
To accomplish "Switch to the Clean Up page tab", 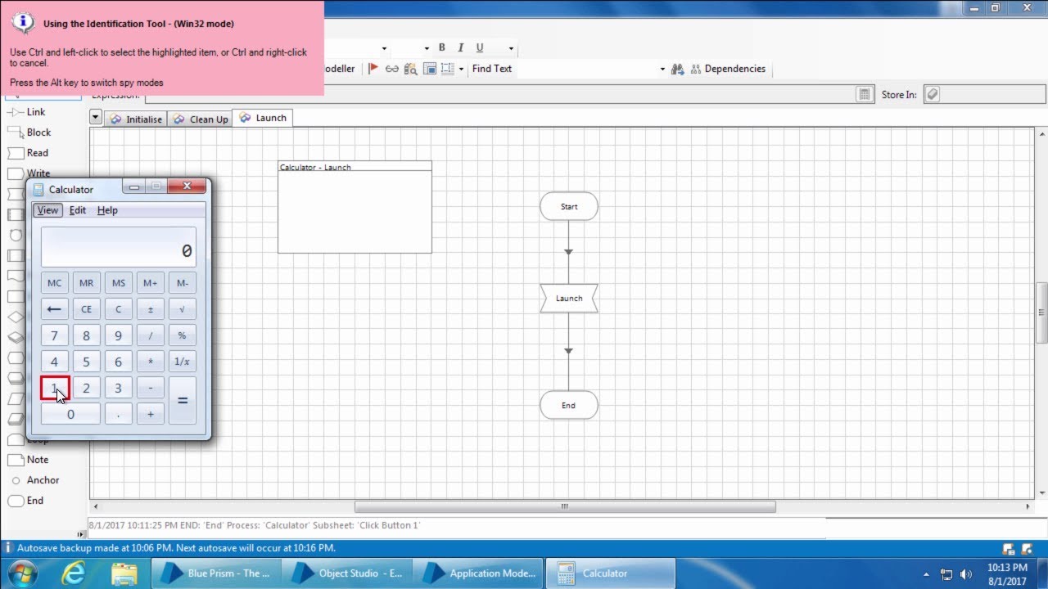I will click(200, 119).
